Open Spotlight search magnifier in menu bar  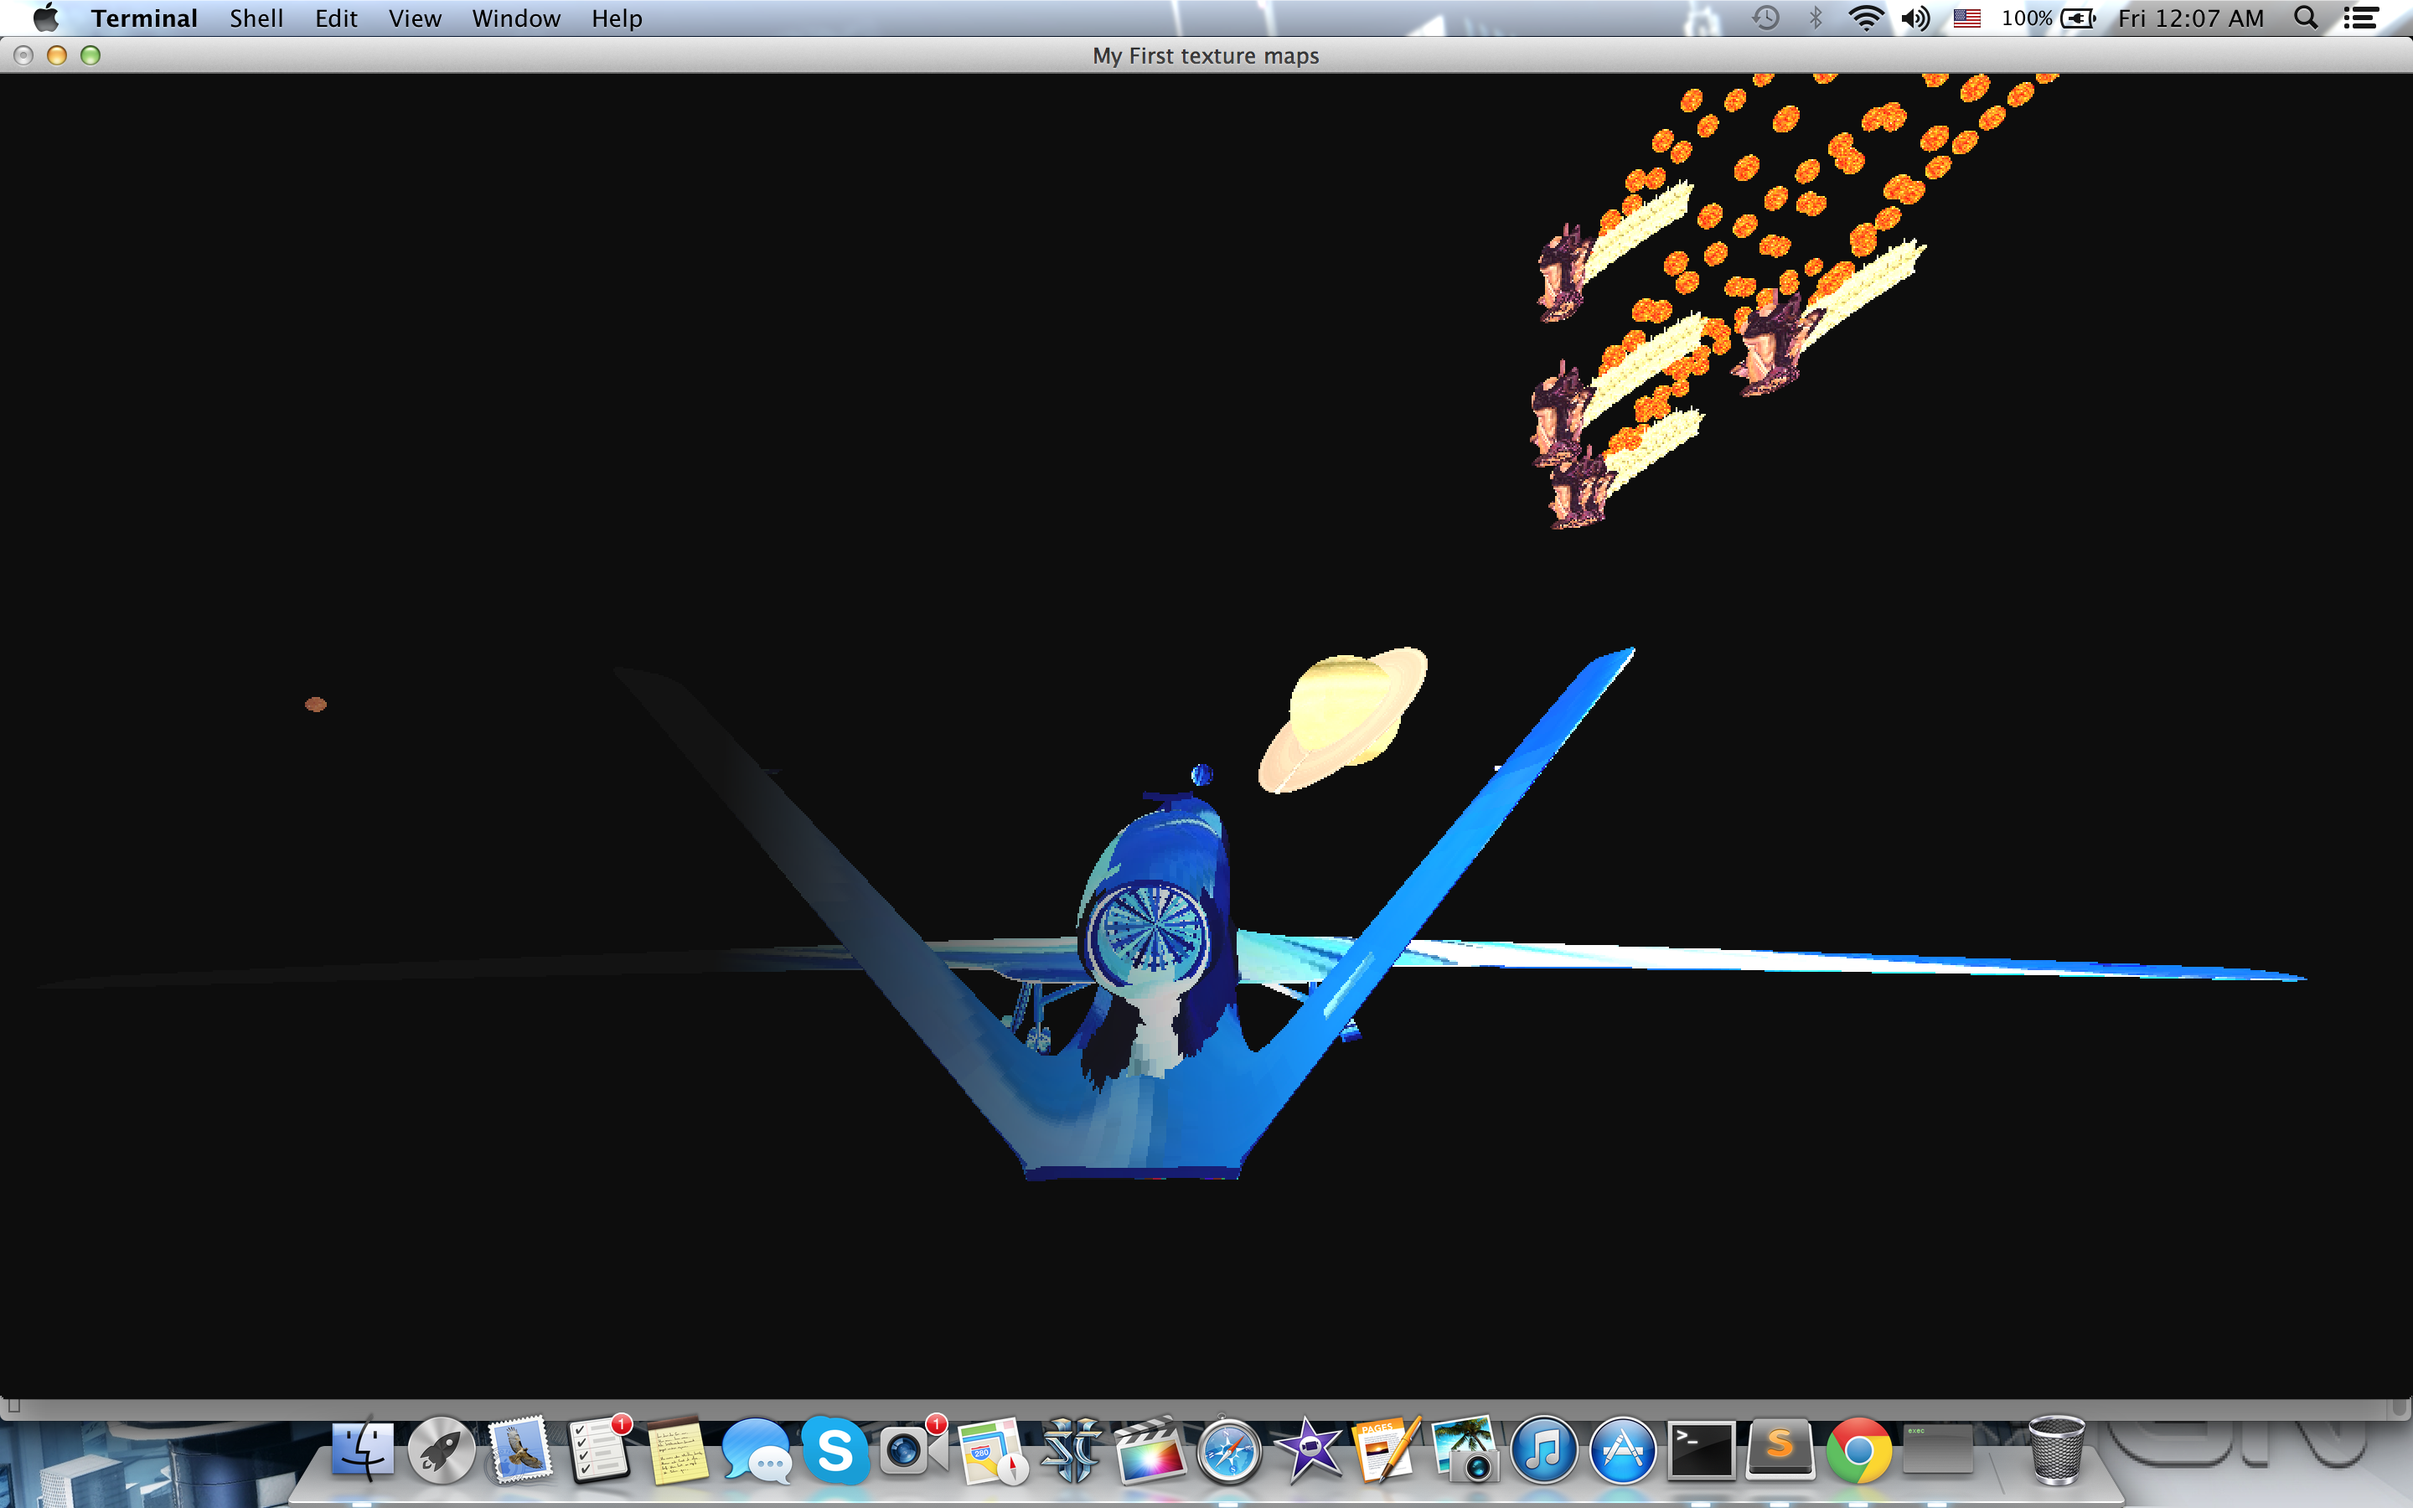click(x=2305, y=18)
